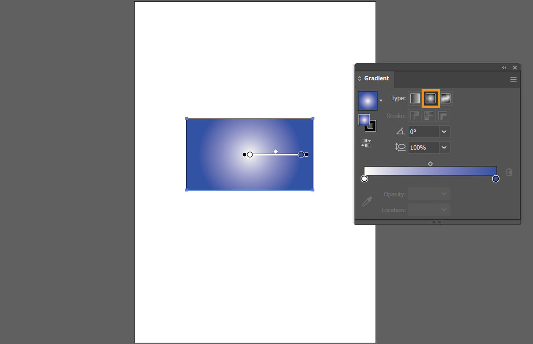Screen dimensions: 533x344
Task: Open the gradient swatch dropdown arrow
Action: coord(381,100)
